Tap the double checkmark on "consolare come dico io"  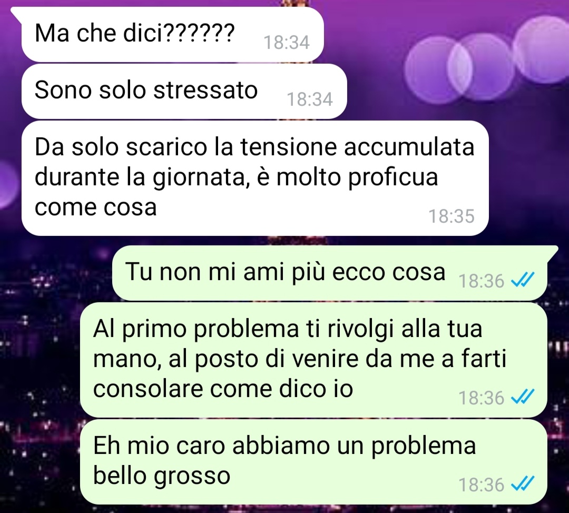coord(523,396)
